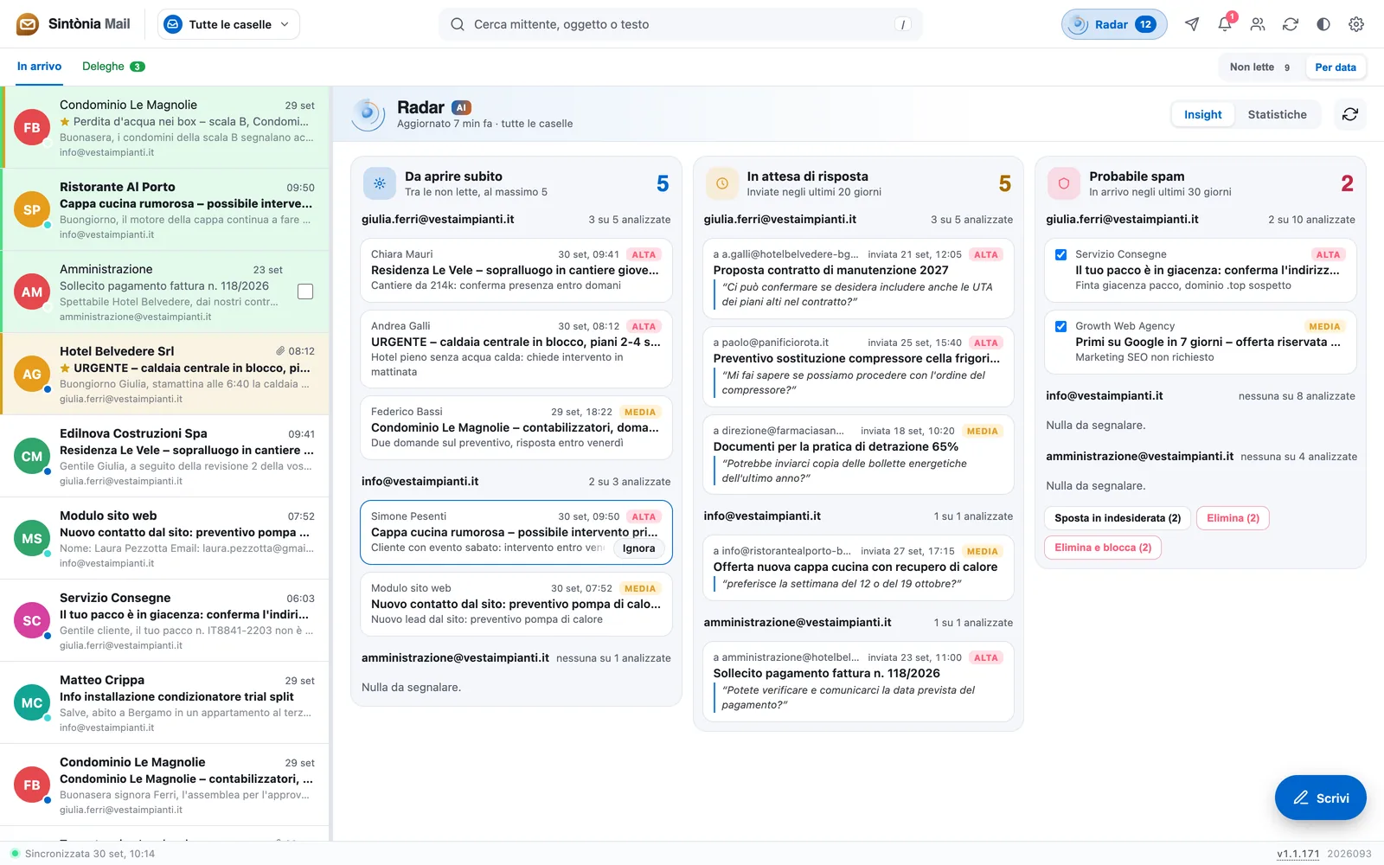Toggle the Per data sorting option
Screen dimensions: 1384x865
pyautogui.click(x=1336, y=67)
